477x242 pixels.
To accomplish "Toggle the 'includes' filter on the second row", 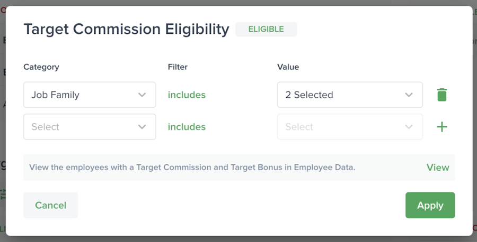I will coord(187,127).
